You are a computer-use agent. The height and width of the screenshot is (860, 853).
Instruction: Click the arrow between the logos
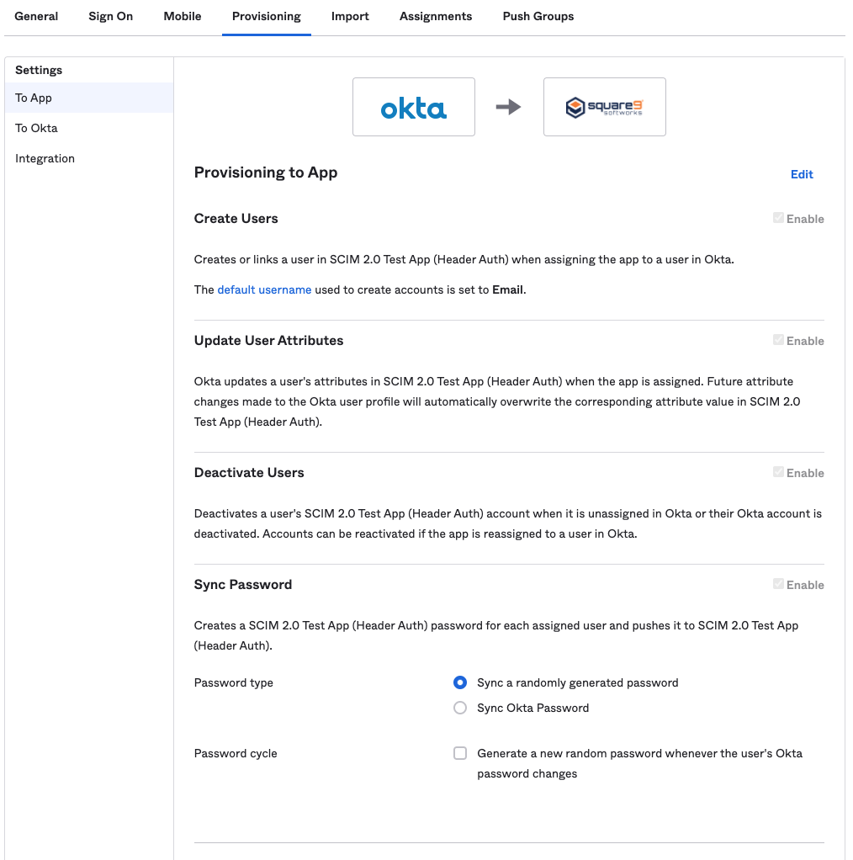click(x=508, y=107)
